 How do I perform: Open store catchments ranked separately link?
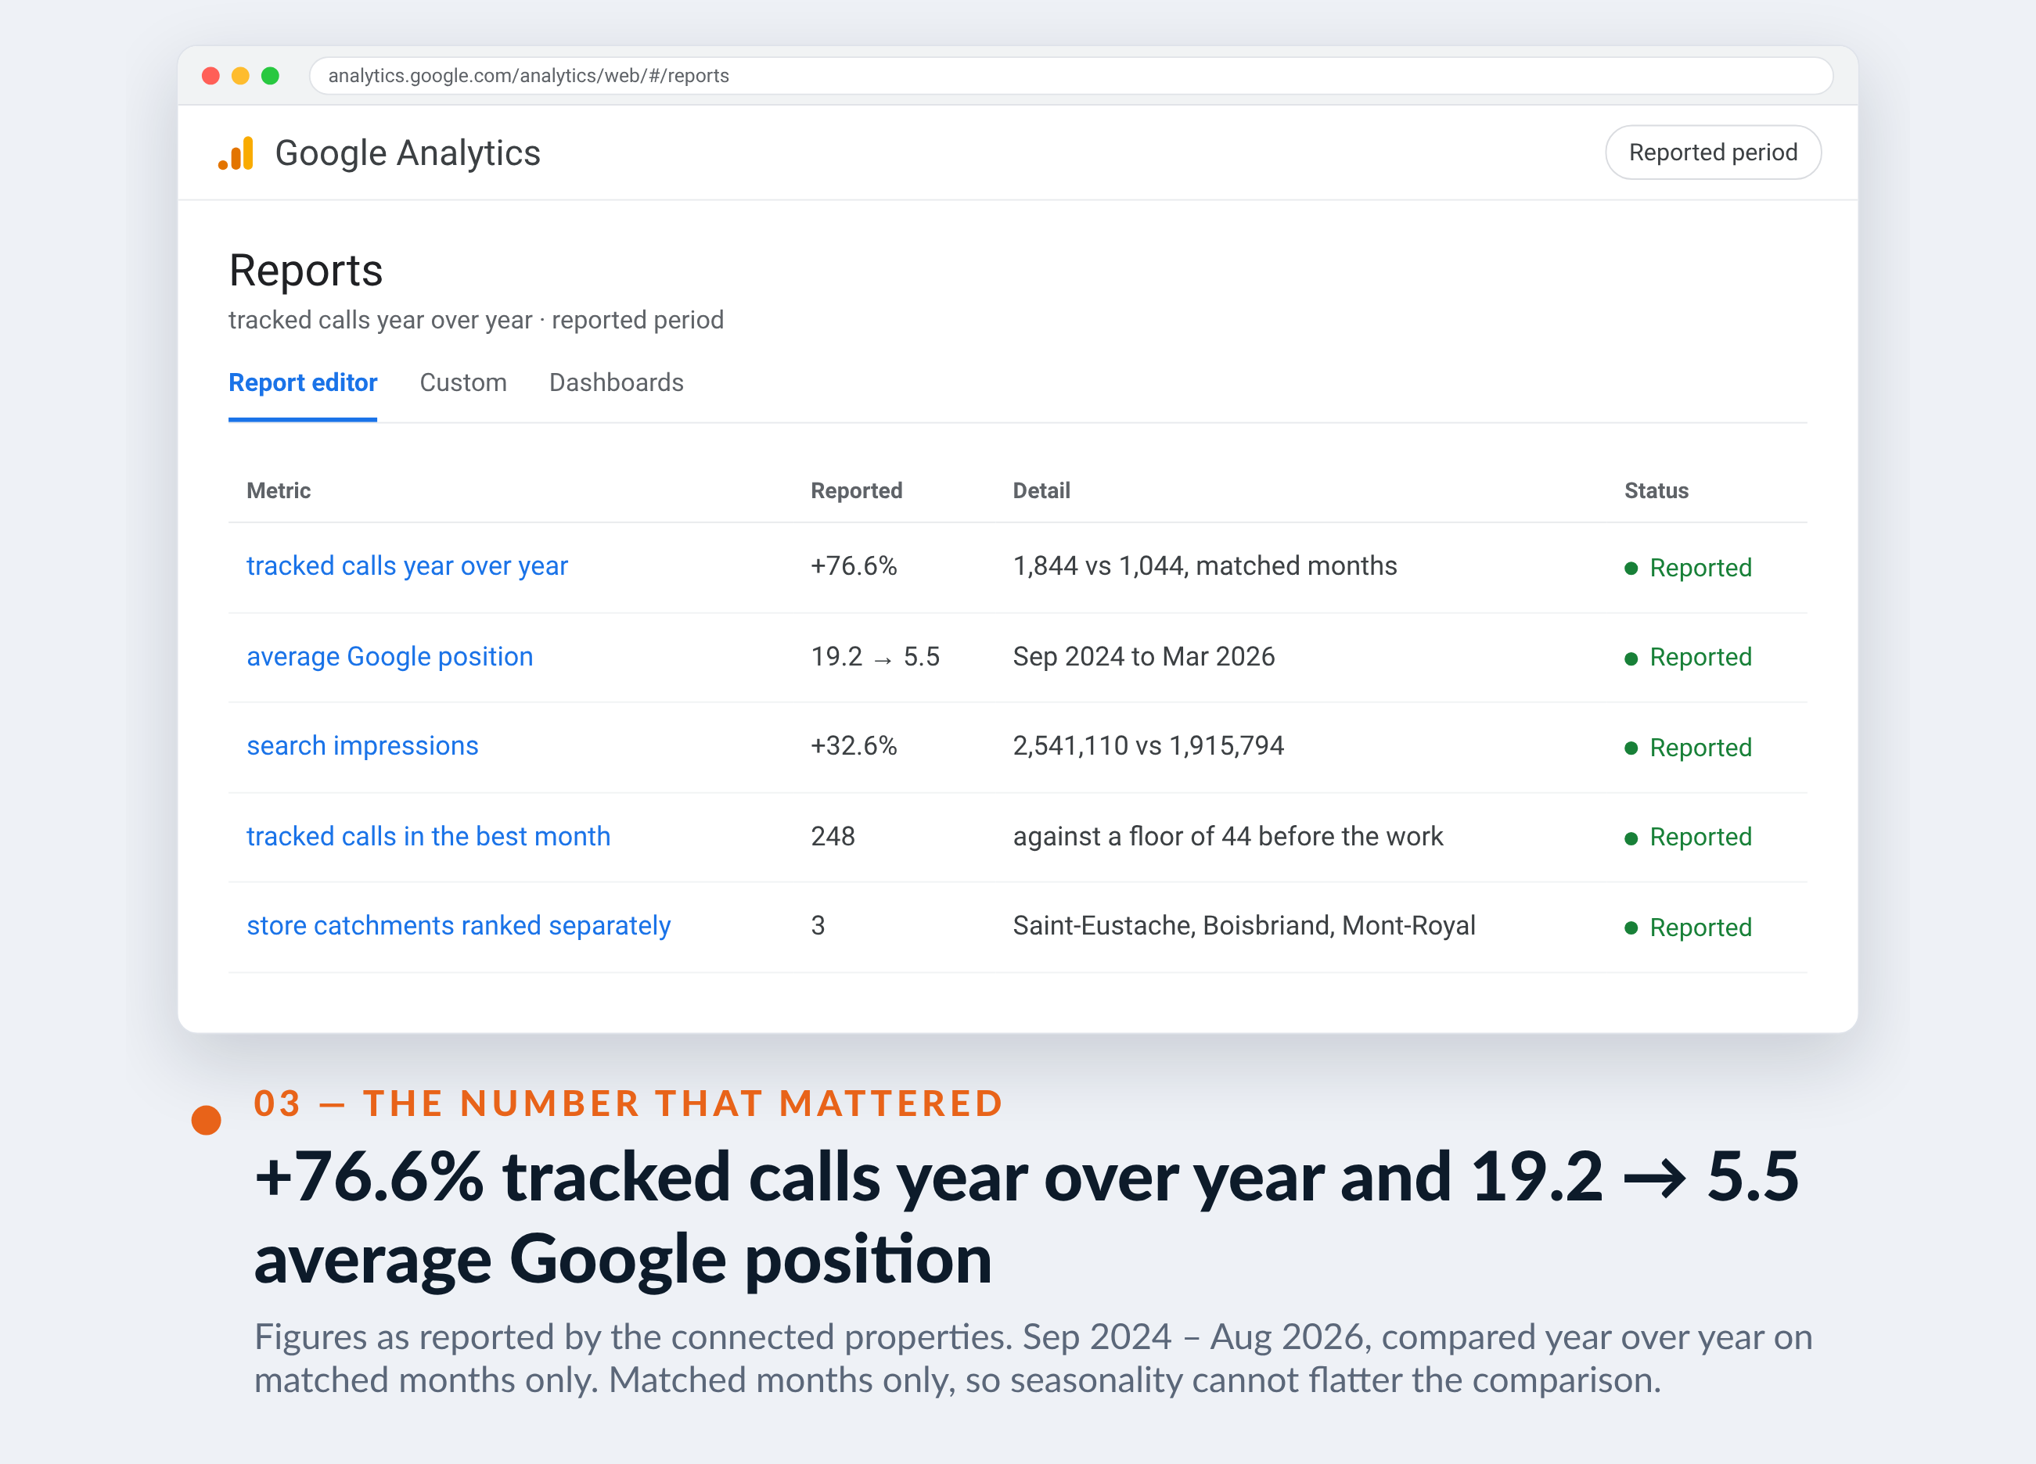[x=459, y=926]
